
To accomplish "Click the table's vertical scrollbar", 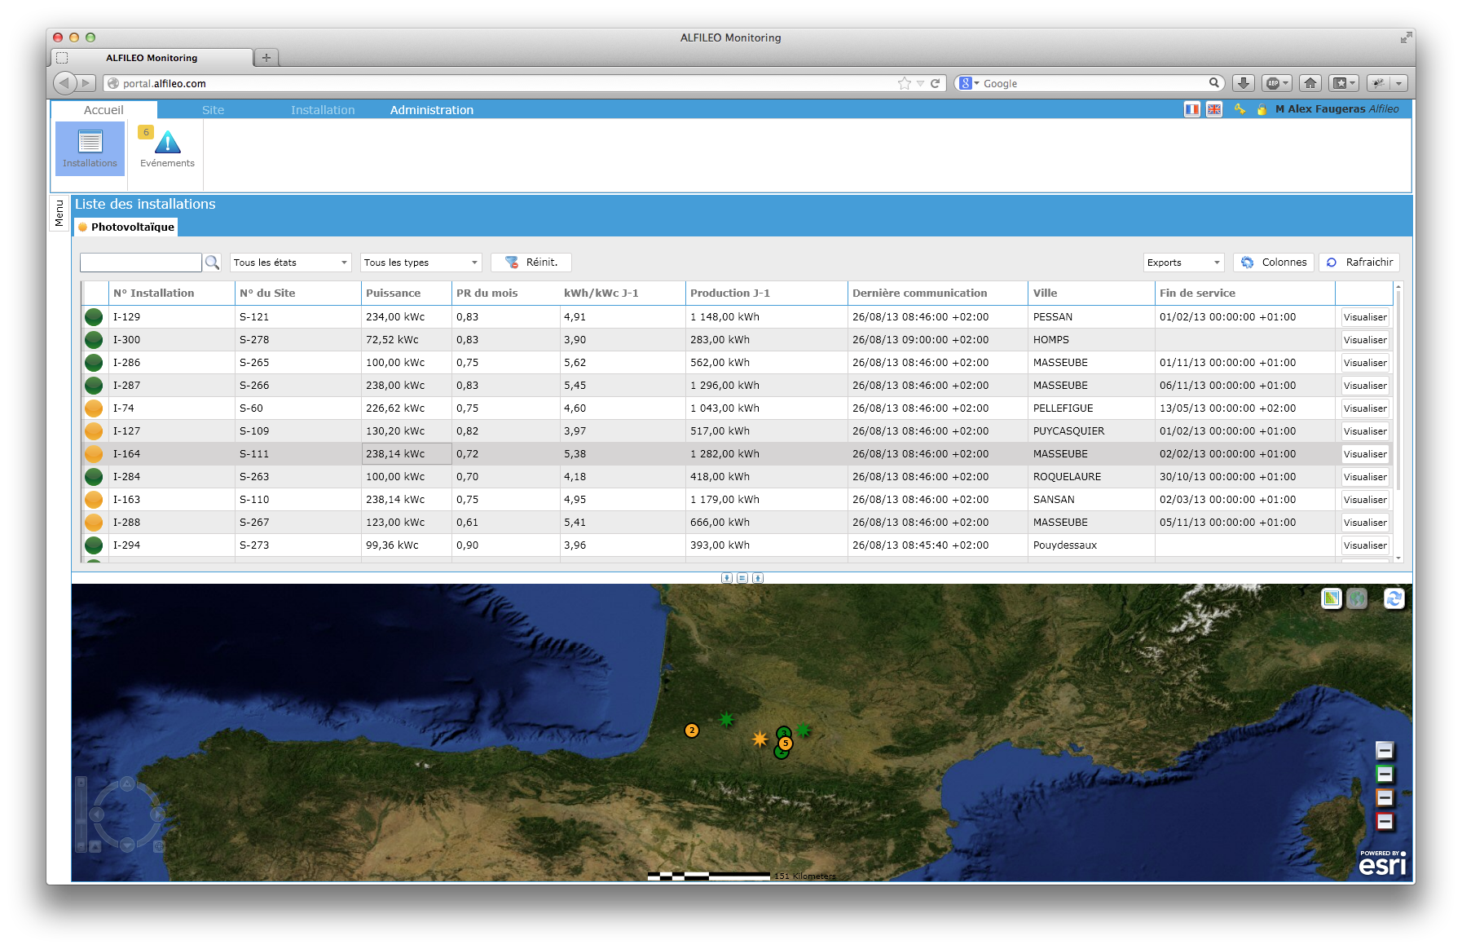I will 1398,422.
